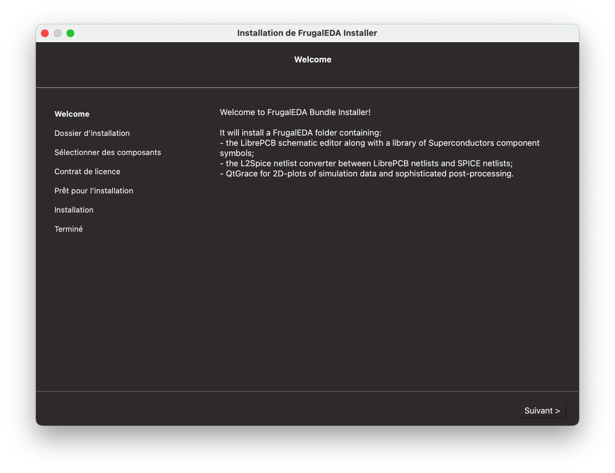Click the Welcome page heading at top
This screenshot has width=615, height=473.
coord(313,59)
